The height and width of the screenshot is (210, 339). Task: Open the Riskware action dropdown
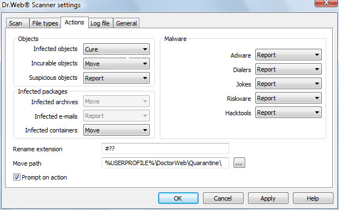(288, 98)
